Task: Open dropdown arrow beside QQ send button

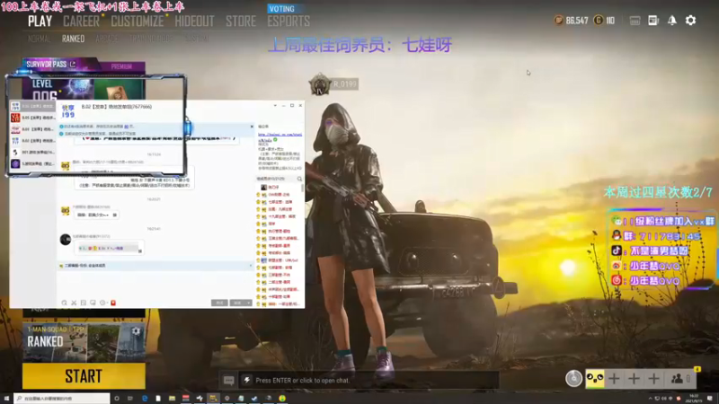Action: tap(249, 303)
